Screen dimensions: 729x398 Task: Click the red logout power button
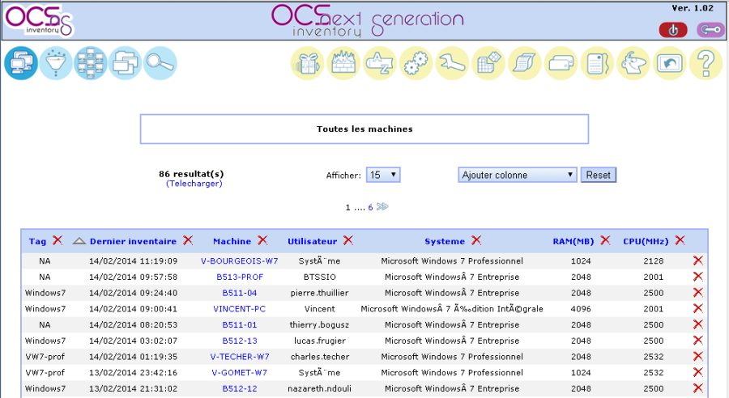point(673,30)
